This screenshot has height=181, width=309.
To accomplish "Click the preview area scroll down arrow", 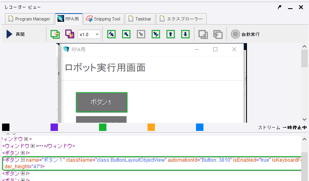I will [304, 119].
